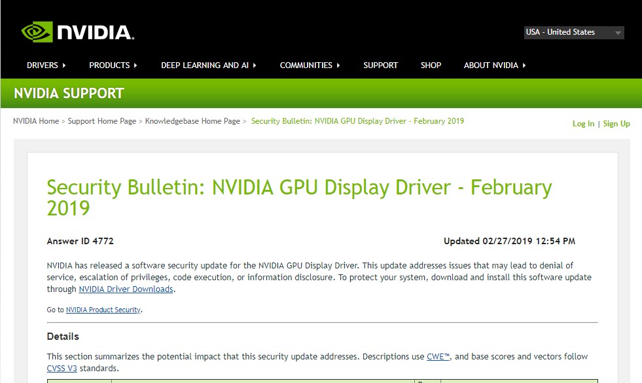This screenshot has height=383, width=642.
Task: Click the Security Bulletin breadcrumb link
Action: [357, 121]
